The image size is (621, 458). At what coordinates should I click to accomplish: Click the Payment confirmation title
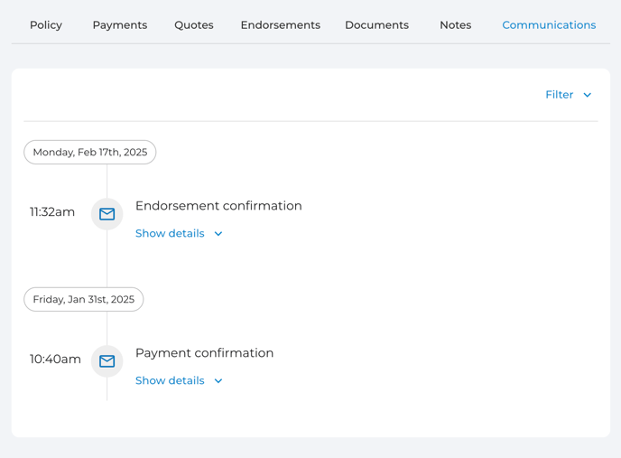[x=204, y=352]
